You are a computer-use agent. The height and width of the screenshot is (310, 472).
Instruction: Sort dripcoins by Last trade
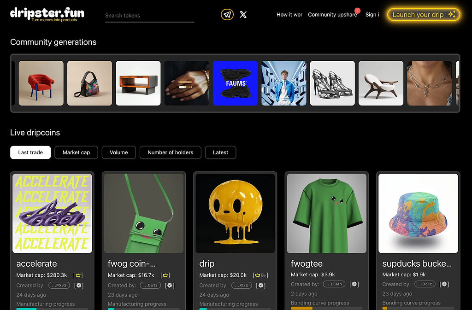point(30,152)
